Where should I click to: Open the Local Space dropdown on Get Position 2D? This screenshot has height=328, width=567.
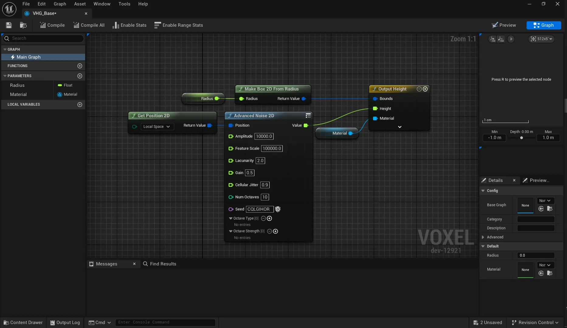[157, 127]
